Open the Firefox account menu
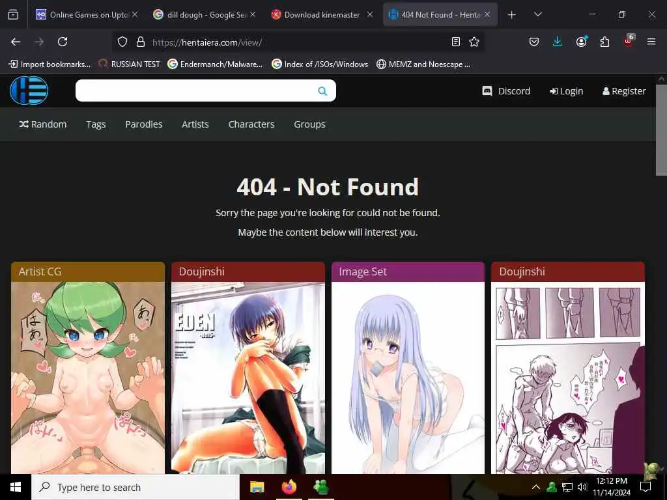667x500 pixels. (581, 42)
